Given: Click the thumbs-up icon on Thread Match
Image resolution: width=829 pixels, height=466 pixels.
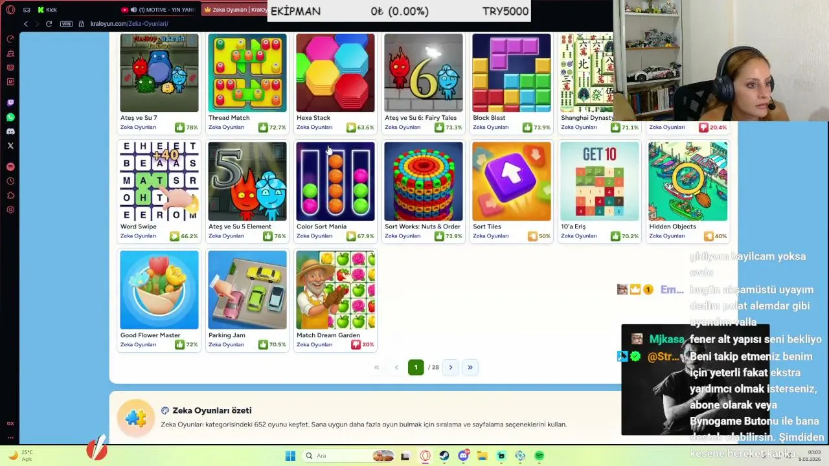Looking at the screenshot, I should click(263, 128).
